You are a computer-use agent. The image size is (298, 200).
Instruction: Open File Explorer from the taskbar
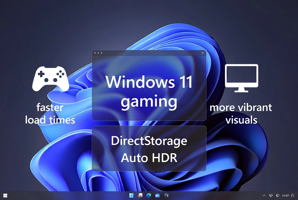point(157,195)
